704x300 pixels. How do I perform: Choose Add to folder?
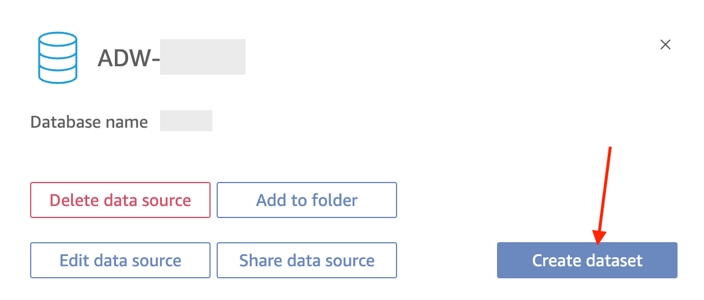[307, 200]
